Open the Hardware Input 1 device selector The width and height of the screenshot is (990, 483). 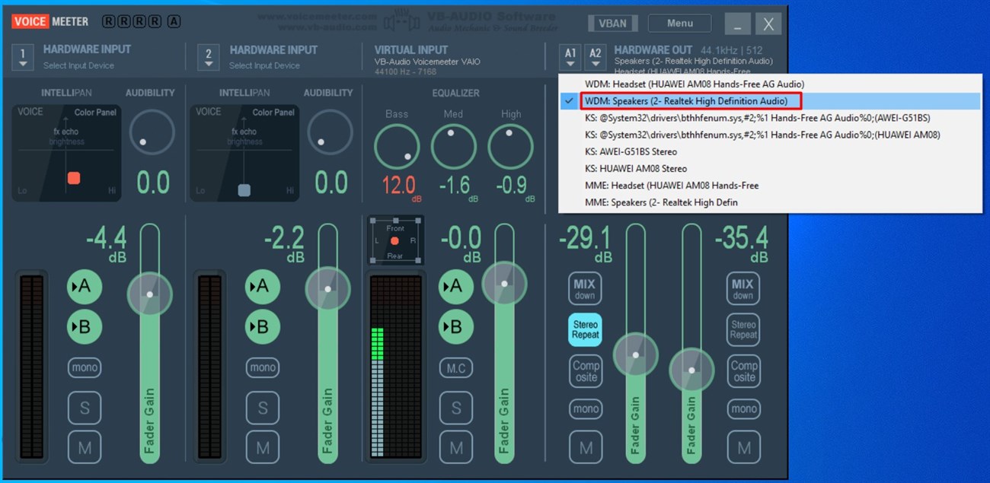coord(23,57)
